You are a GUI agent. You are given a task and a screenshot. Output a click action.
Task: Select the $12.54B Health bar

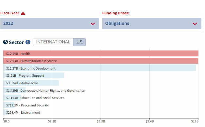(101, 54)
